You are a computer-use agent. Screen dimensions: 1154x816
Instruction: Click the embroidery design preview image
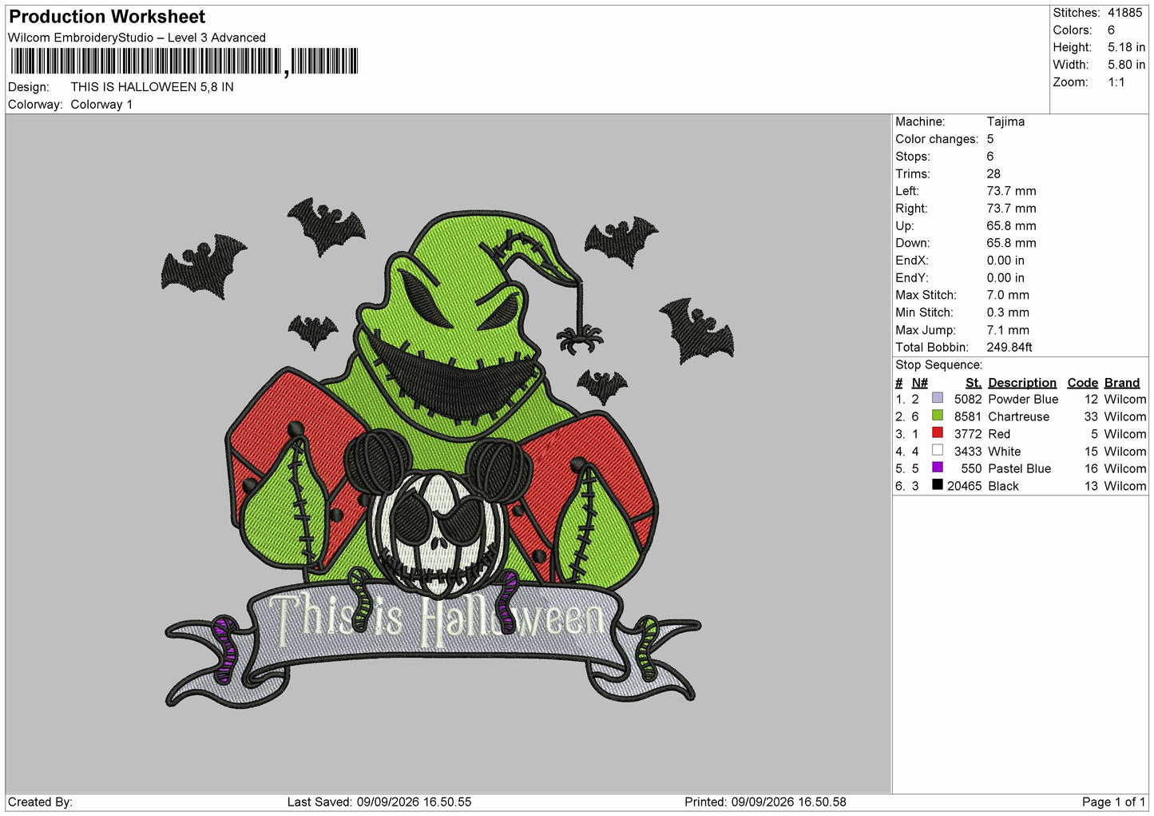(447, 454)
